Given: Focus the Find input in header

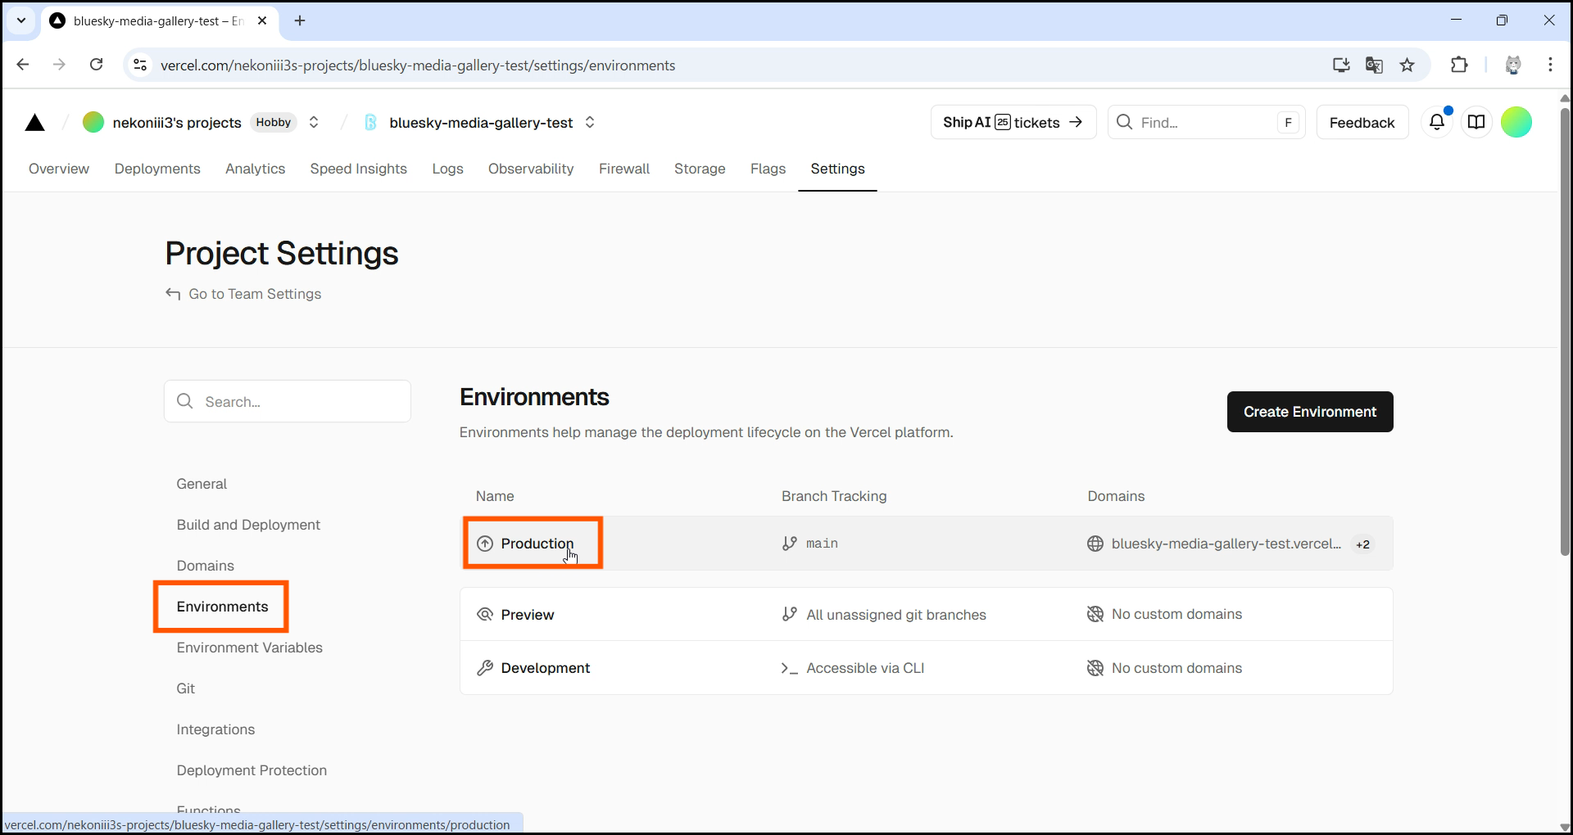Looking at the screenshot, I should pos(1206,122).
